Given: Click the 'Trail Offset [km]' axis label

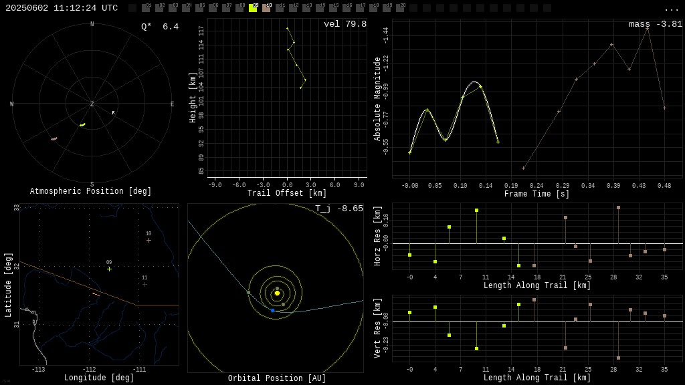Looking at the screenshot, I should pyautogui.click(x=287, y=193).
